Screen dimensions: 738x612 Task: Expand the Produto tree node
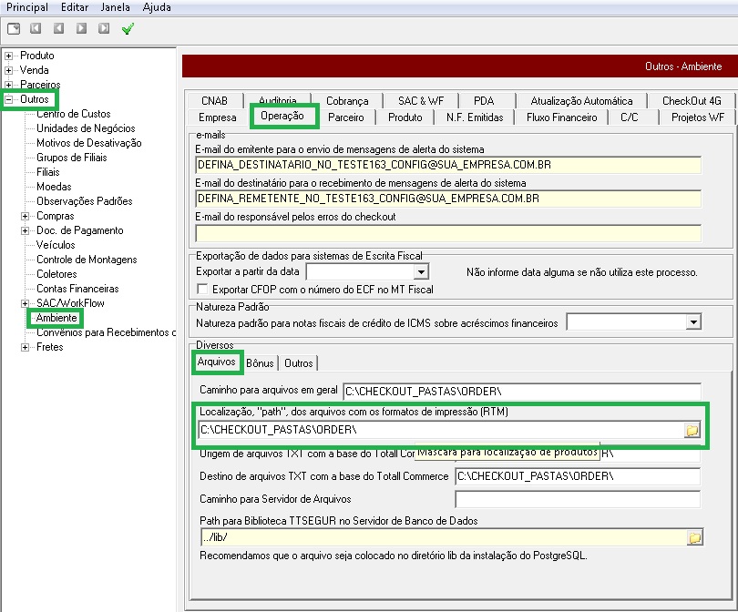(8, 56)
